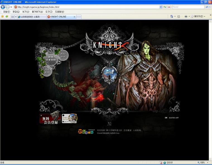
Task: Click the colorful mgame logo
Action: (86, 131)
